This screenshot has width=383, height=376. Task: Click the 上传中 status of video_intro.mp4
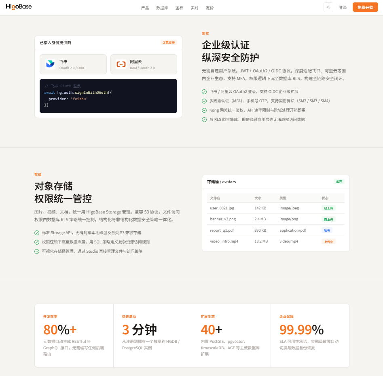[328, 241]
